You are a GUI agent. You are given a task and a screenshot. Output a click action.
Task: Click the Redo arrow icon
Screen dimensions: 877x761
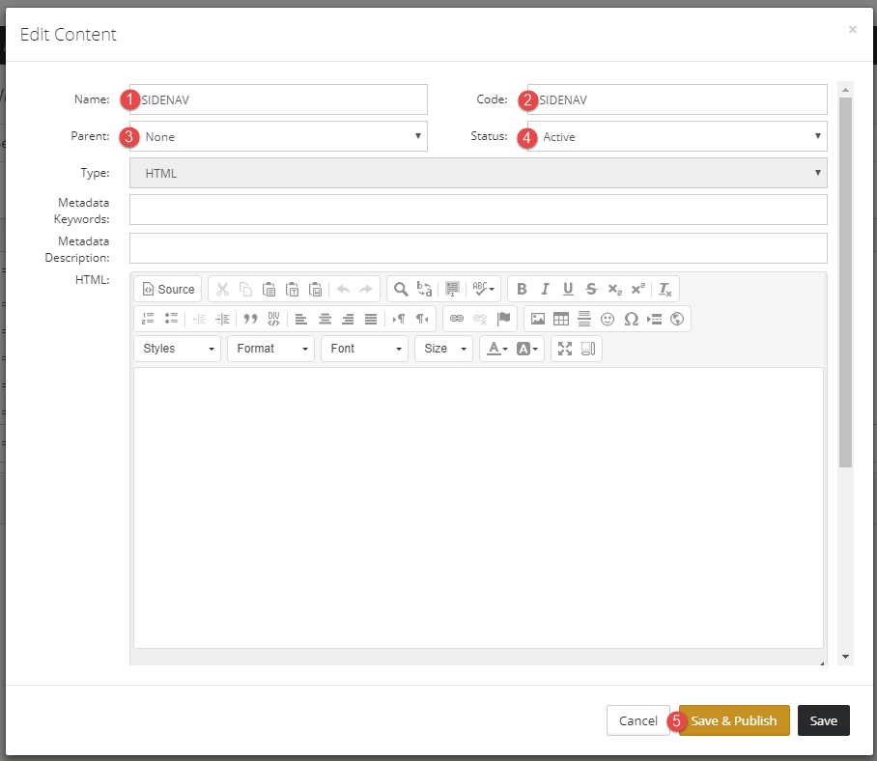[x=366, y=289]
